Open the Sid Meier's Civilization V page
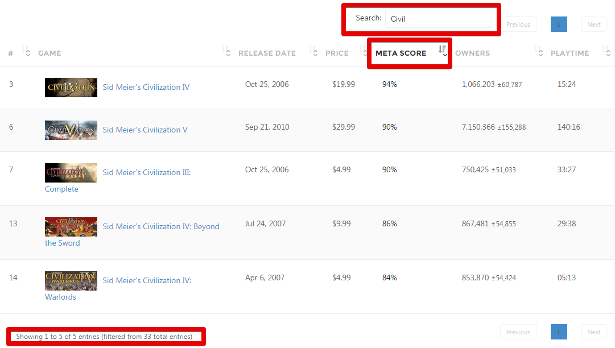The width and height of the screenshot is (615, 348). [146, 130]
